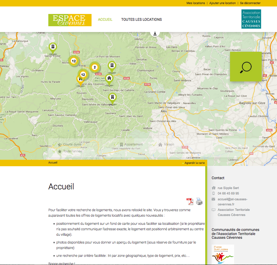Click the Contact heading in the sidebar

pos(218,178)
